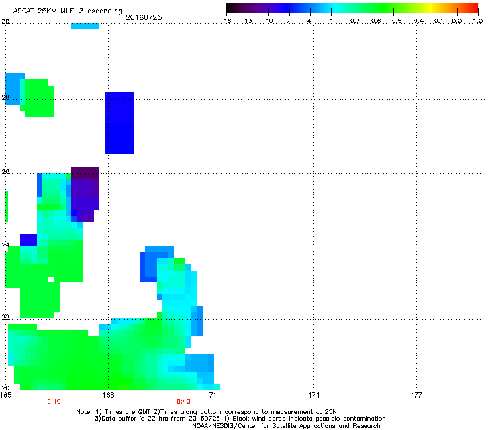Click the longitude label '168'
This screenshot has width=490, height=430.
[x=108, y=395]
